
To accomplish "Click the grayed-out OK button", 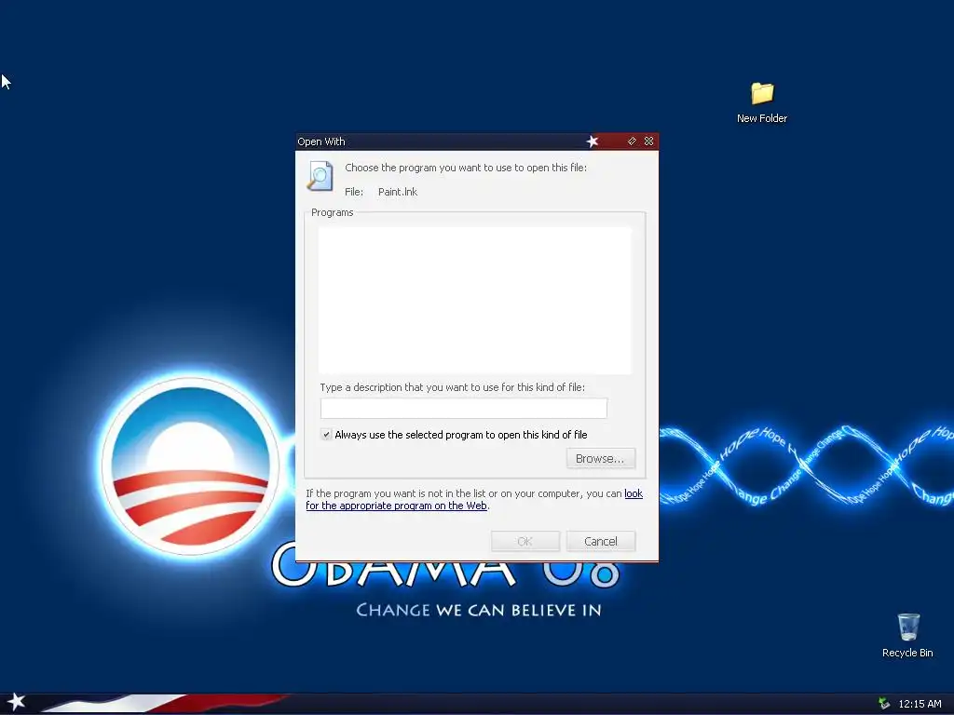I will tap(525, 541).
